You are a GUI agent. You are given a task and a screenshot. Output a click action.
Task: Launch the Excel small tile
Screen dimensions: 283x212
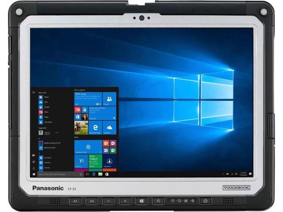tap(113, 150)
